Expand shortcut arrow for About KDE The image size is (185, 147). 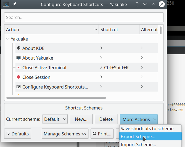(101, 48)
